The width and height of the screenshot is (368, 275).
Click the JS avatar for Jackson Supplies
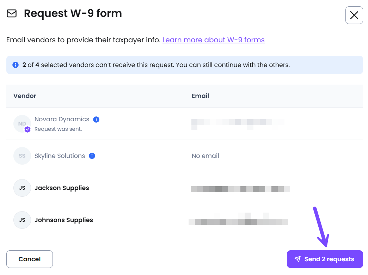tap(22, 188)
